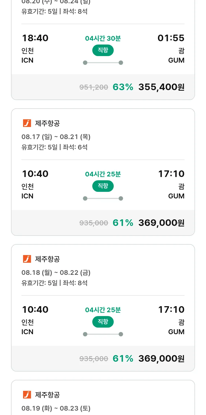The image size is (206, 415).
Task: Click route line on the 18:40 flight
Action: click(x=103, y=63)
